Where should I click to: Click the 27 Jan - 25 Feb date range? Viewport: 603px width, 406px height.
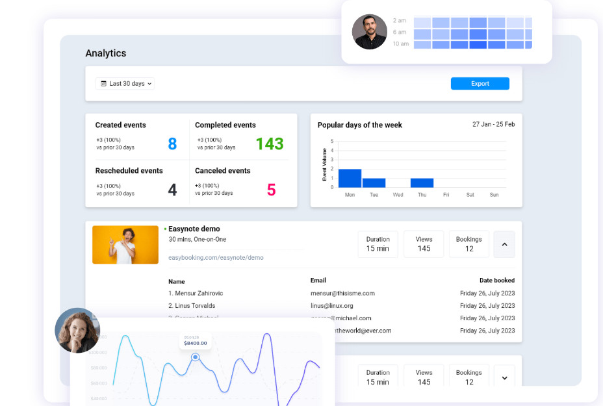493,124
